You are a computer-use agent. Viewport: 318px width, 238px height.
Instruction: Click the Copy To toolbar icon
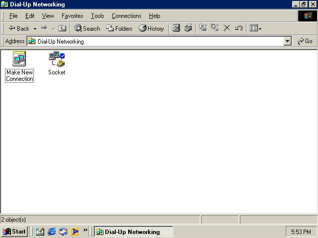tap(215, 28)
